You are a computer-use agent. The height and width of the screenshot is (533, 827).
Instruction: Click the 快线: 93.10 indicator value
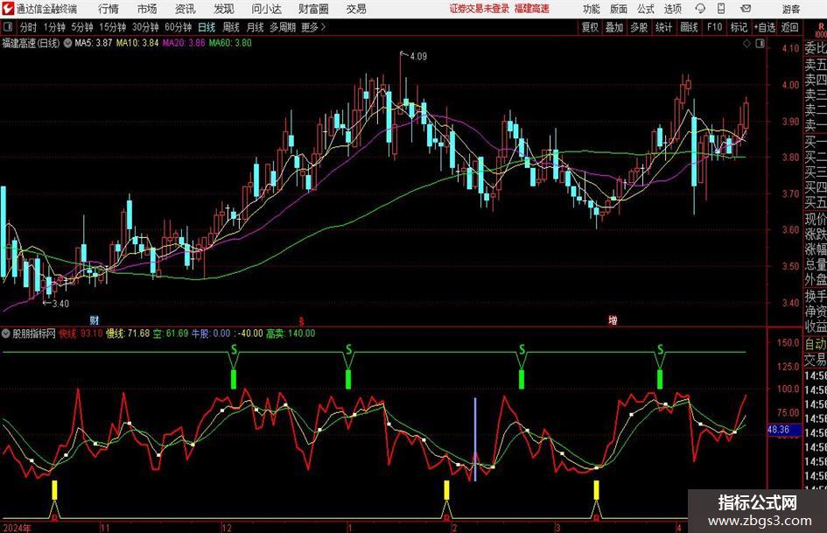(81, 333)
